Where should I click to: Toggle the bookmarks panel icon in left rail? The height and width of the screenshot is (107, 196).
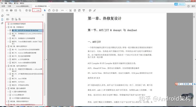click(2, 20)
